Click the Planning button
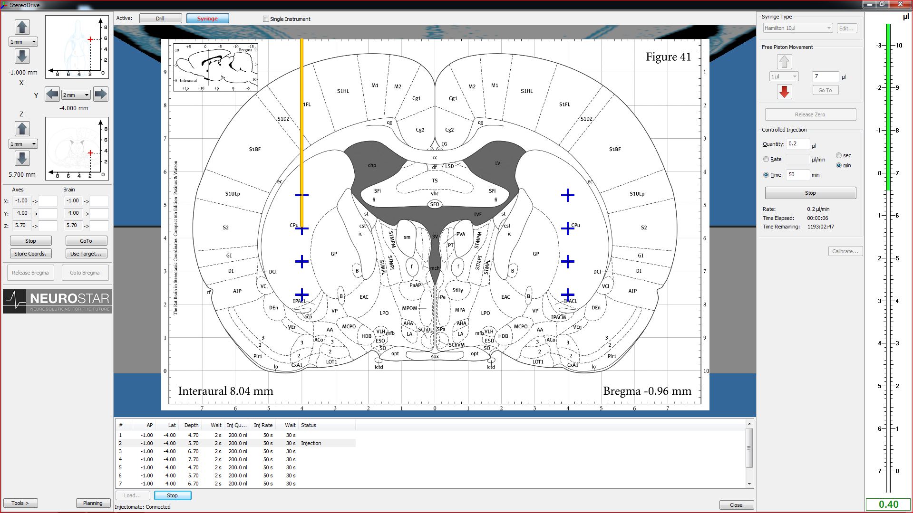The height and width of the screenshot is (513, 913). tap(93, 503)
